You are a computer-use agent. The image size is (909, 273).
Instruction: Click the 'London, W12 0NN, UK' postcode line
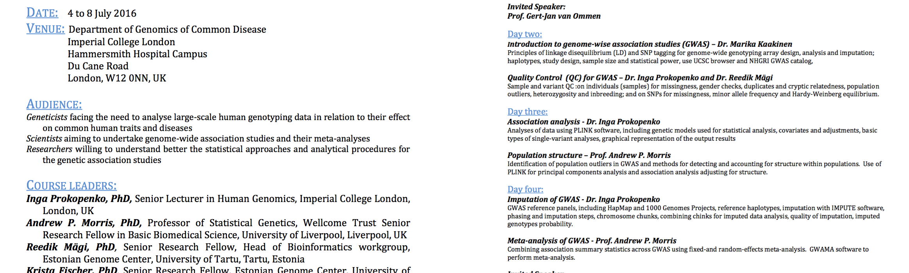click(117, 78)
